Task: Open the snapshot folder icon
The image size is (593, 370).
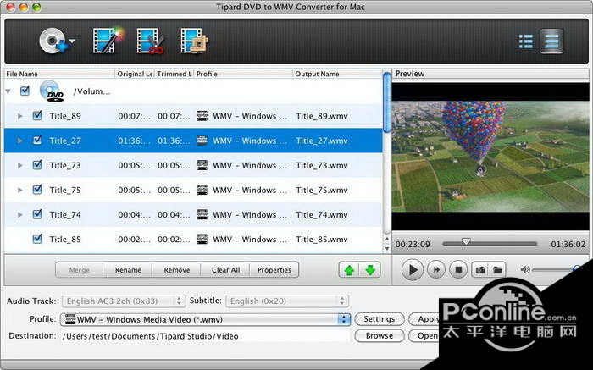Action: click(x=498, y=270)
